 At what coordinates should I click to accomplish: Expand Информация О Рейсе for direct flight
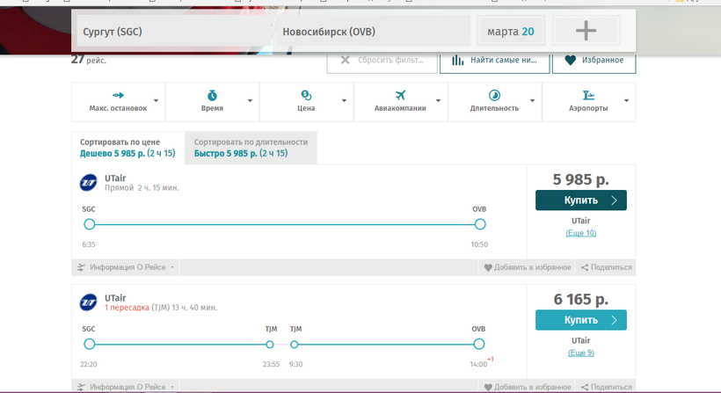point(127,267)
